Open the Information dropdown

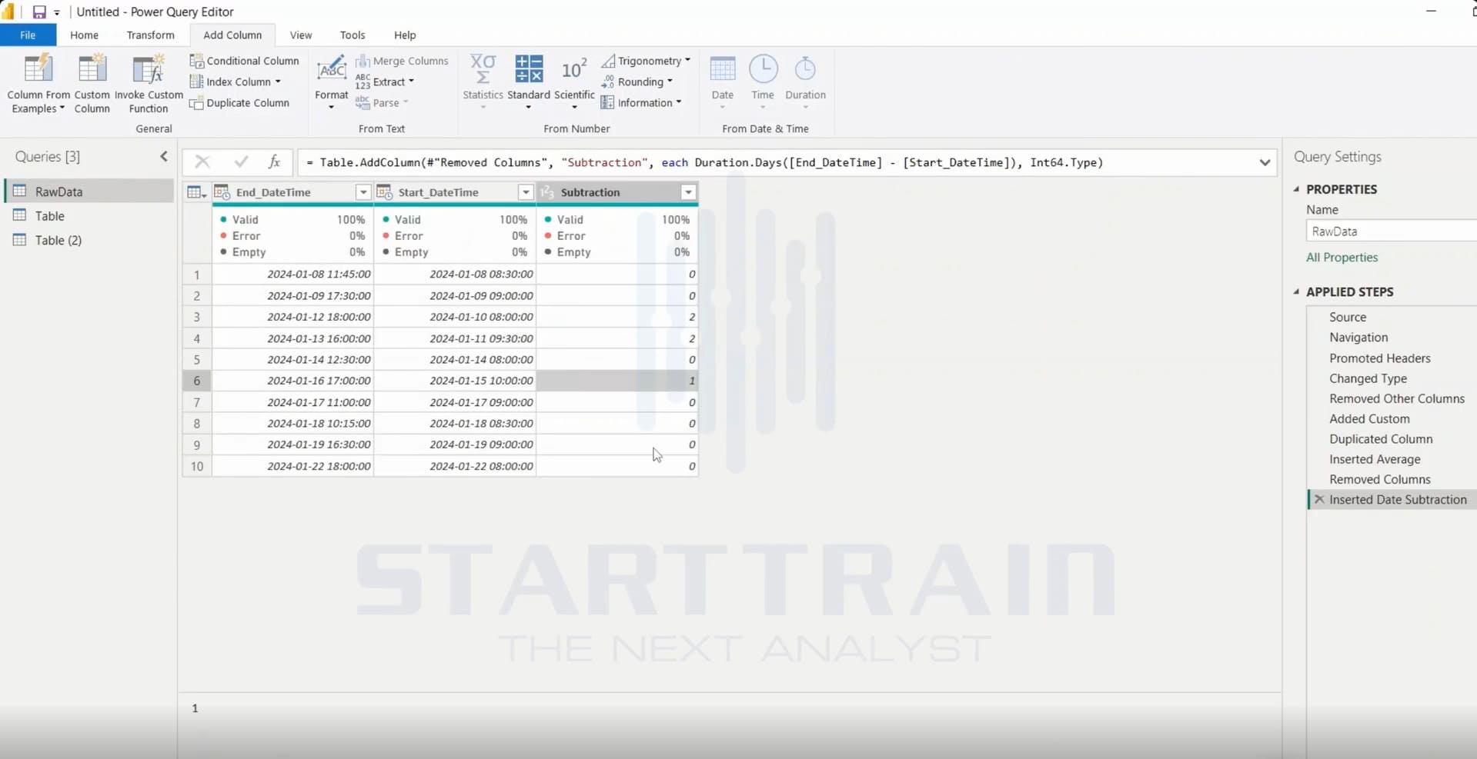[641, 102]
